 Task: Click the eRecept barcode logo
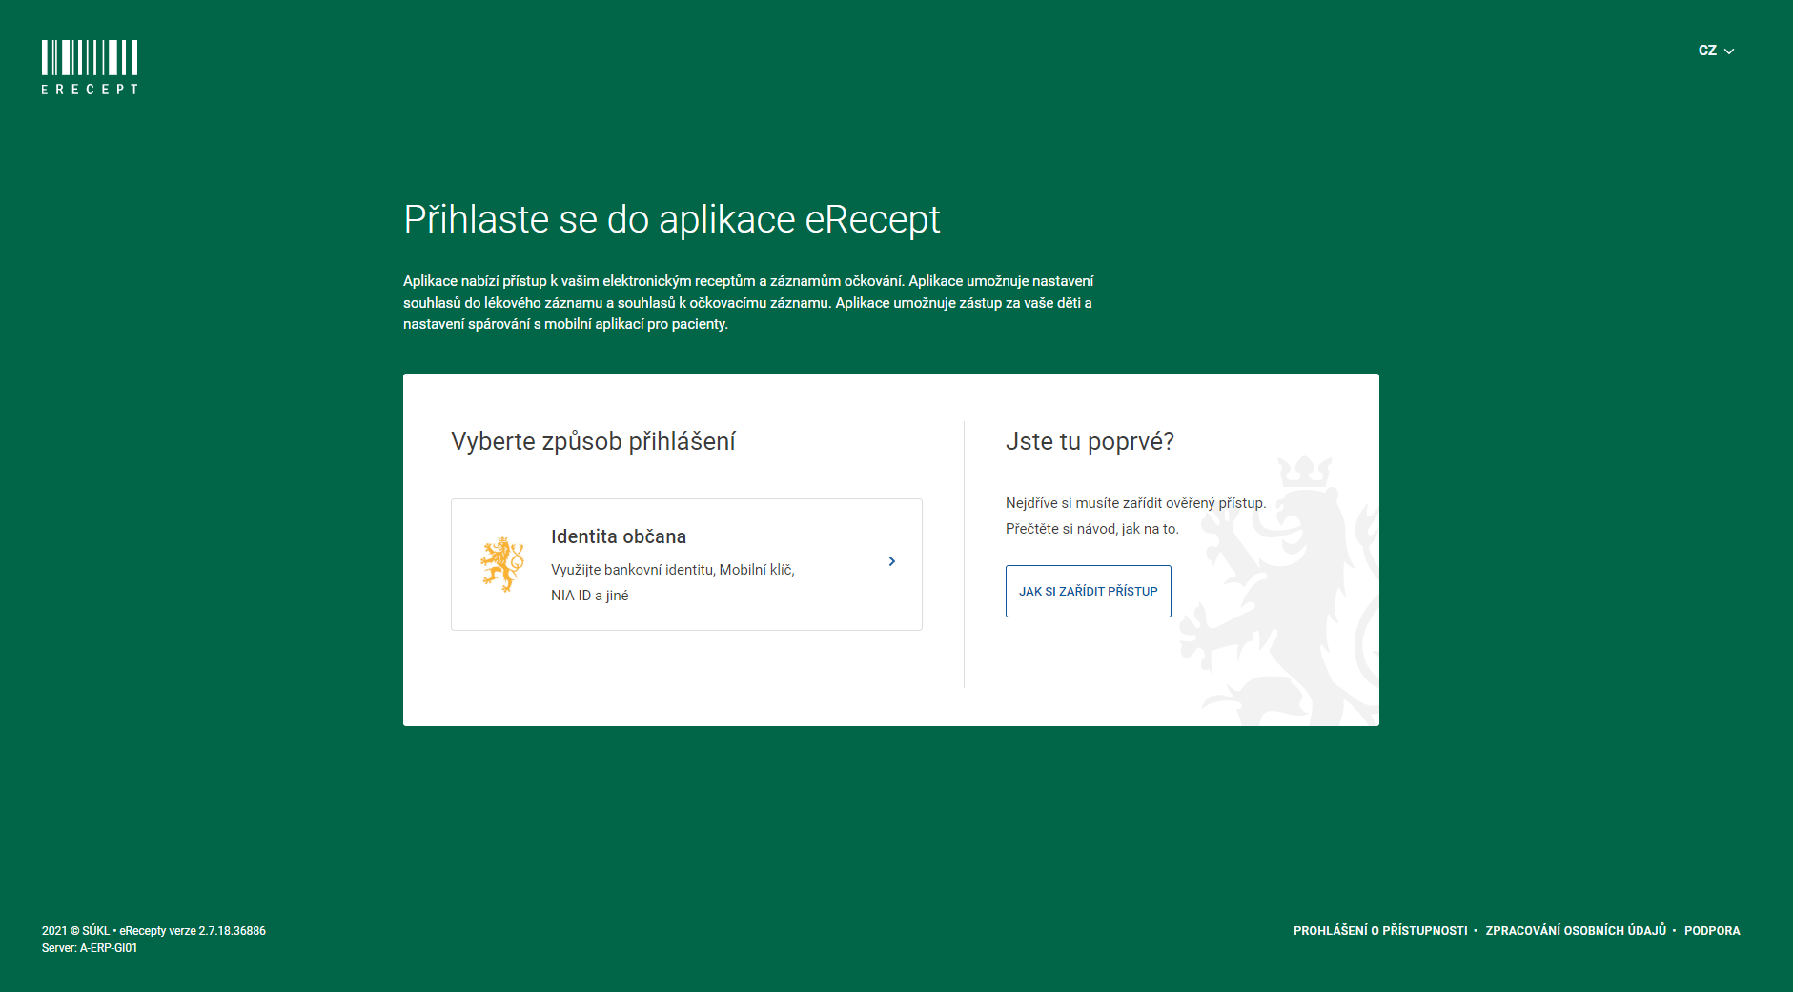pyautogui.click(x=90, y=68)
